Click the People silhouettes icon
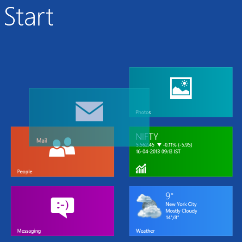This screenshot has width=242, height=242. click(62, 147)
